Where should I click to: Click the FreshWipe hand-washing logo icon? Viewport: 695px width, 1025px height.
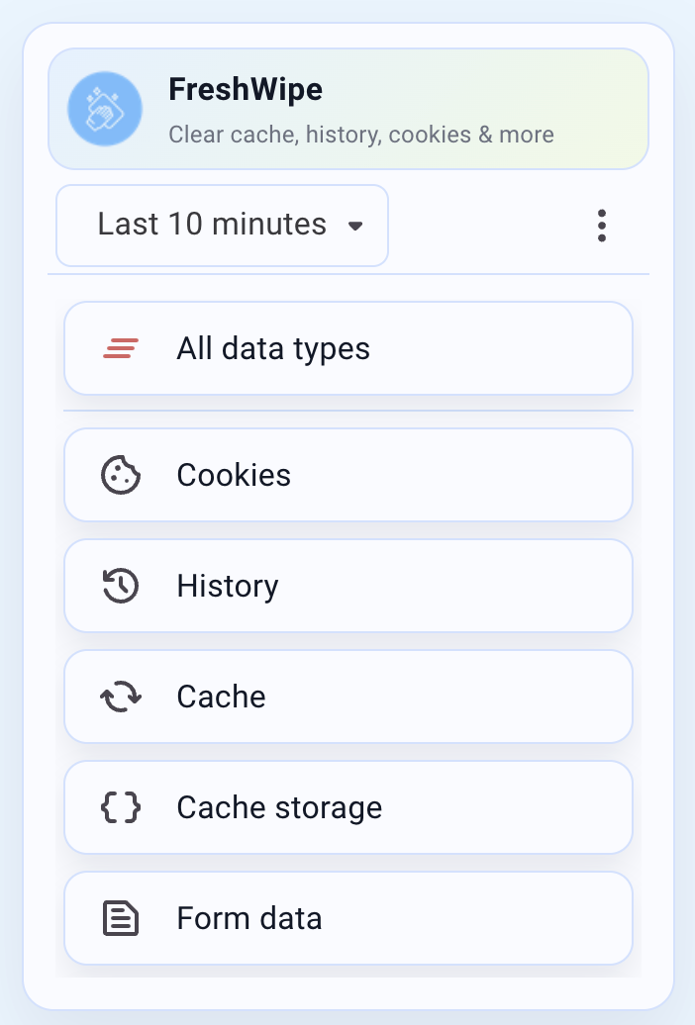pyautogui.click(x=104, y=109)
